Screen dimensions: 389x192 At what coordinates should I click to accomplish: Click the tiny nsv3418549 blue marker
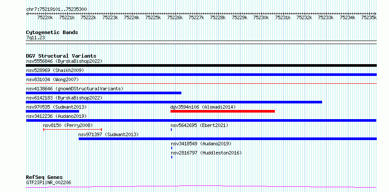point(172,148)
